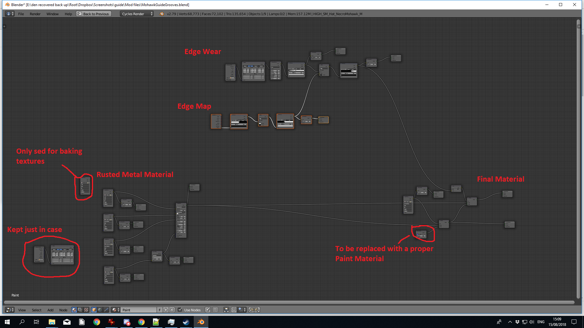
Task: Click the Fake user F button
Action: tap(160, 310)
